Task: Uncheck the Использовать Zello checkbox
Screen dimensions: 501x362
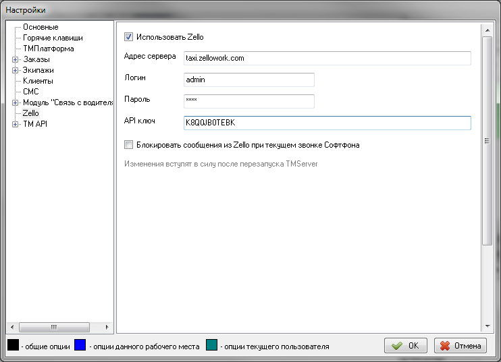Action: point(129,38)
